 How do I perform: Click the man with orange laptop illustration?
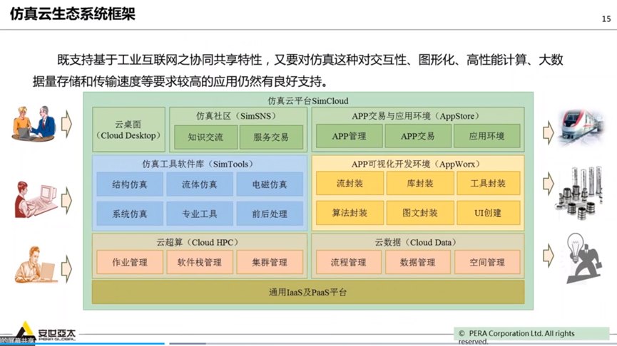34,263
